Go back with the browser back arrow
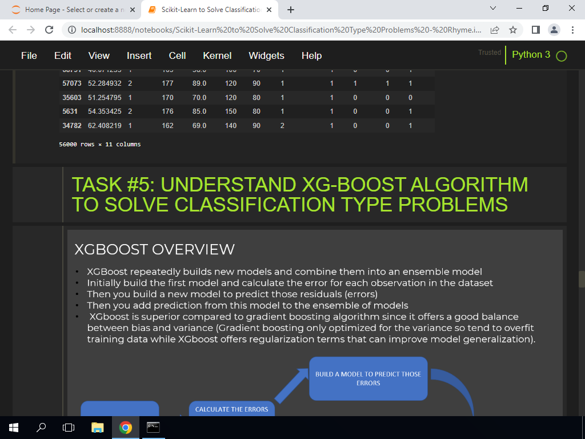 coord(13,30)
